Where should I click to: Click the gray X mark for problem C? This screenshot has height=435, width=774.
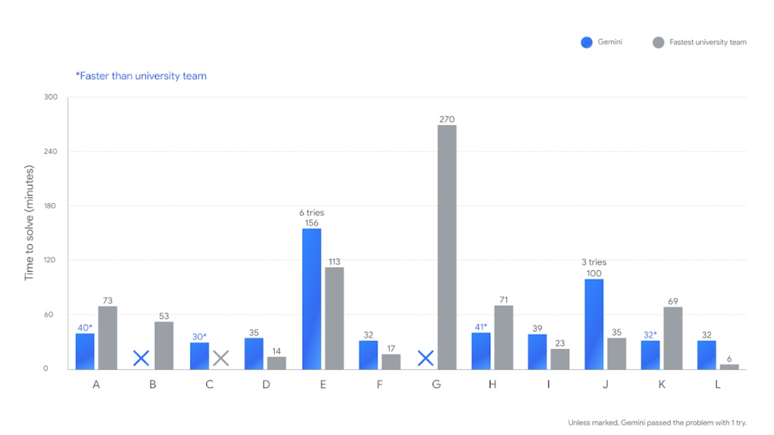tap(221, 358)
